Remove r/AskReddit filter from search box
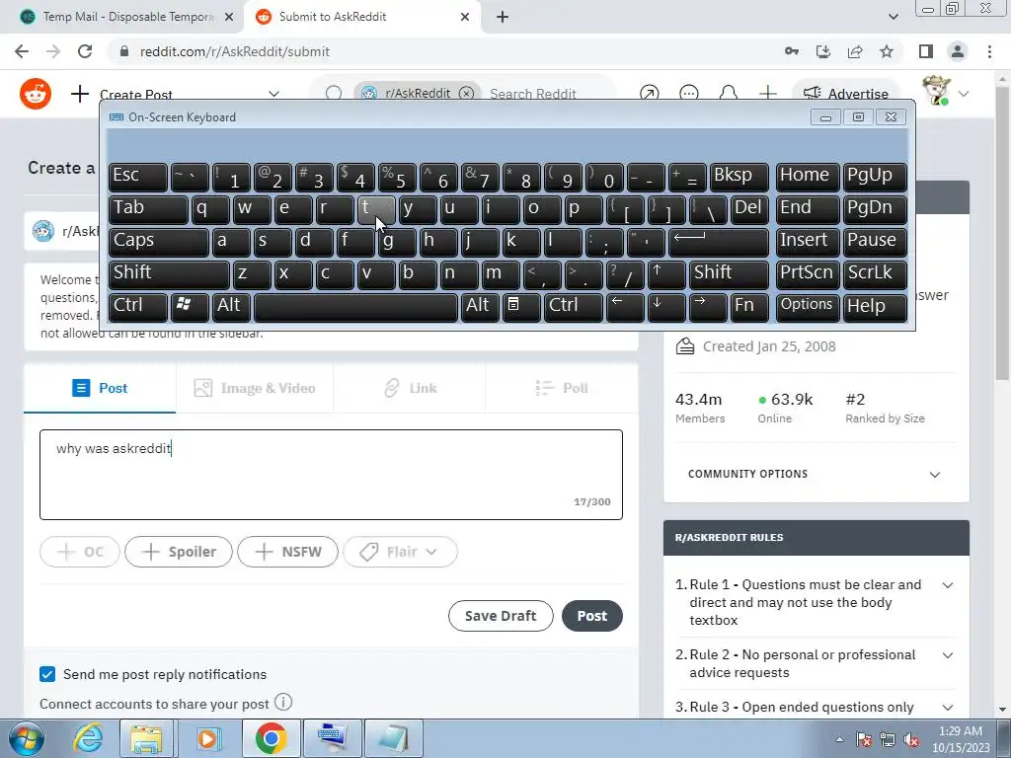The width and height of the screenshot is (1011, 758). [x=466, y=94]
